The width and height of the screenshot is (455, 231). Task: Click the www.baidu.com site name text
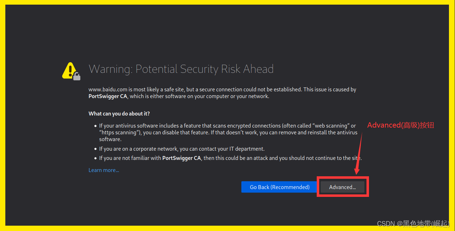(x=108, y=89)
